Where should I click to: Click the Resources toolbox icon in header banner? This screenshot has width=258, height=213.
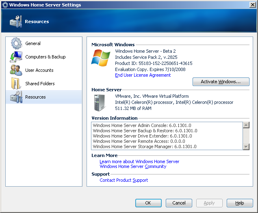point(16,22)
